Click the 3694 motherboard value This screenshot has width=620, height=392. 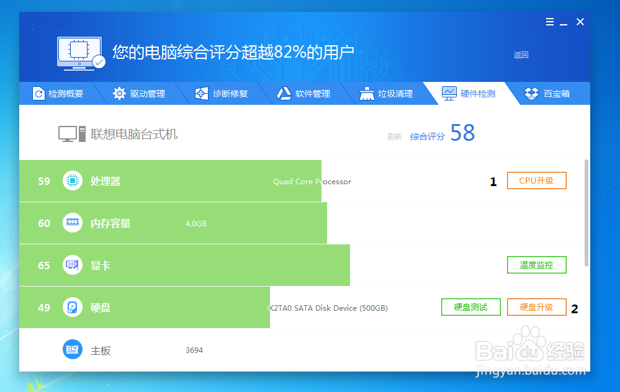coord(194,350)
